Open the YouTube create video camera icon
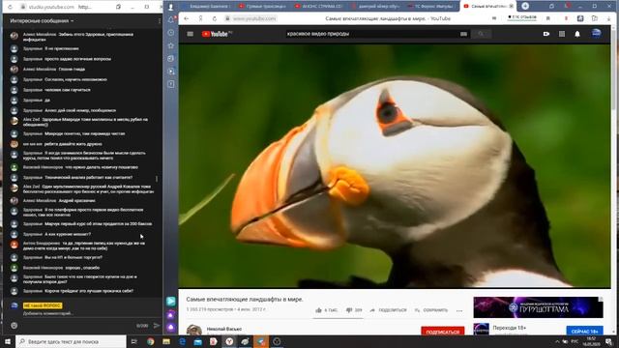The width and height of the screenshot is (619, 348). pyautogui.click(x=546, y=34)
